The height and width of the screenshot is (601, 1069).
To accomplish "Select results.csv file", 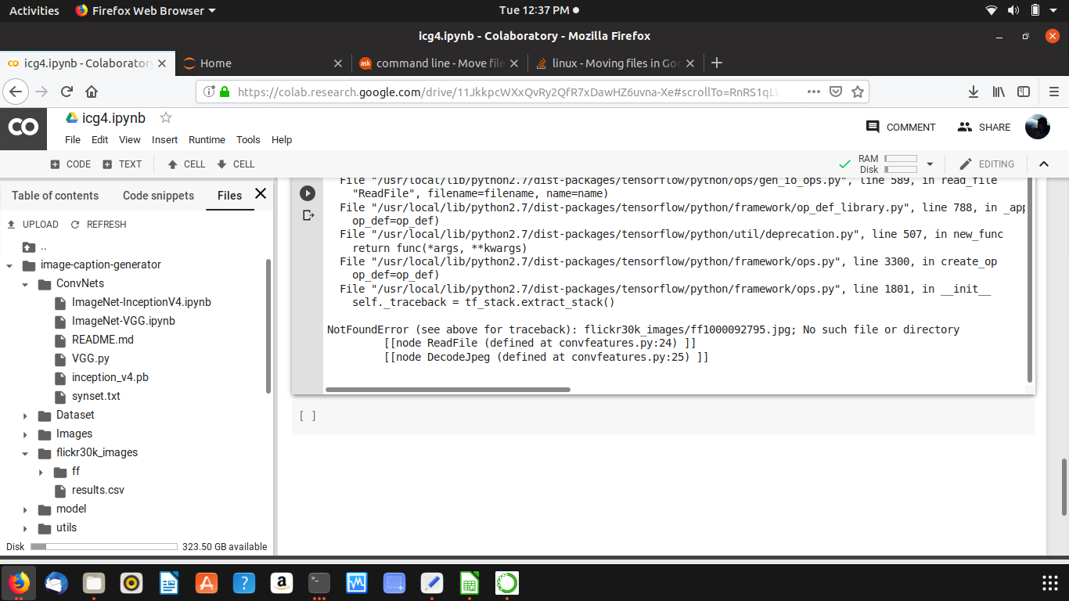I will point(98,490).
